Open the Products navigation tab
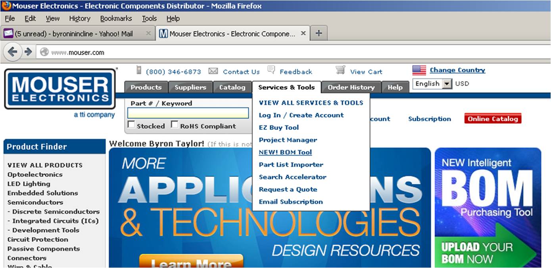This screenshot has height=268, width=551. pos(146,87)
